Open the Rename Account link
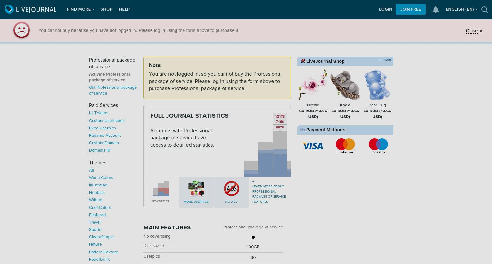Image resolution: width=492 pixels, height=264 pixels. click(105, 136)
